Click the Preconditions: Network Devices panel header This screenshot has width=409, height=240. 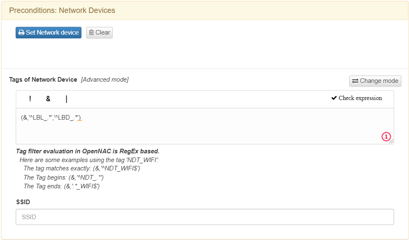tap(62, 10)
